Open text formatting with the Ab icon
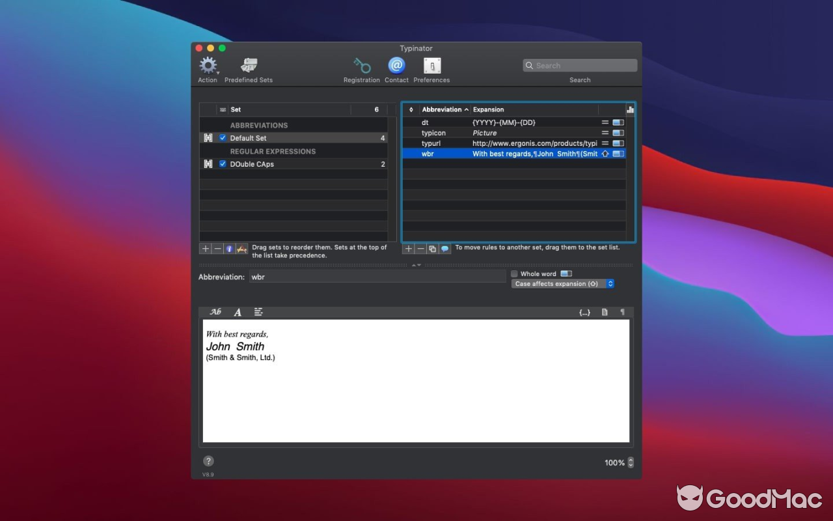 (215, 311)
